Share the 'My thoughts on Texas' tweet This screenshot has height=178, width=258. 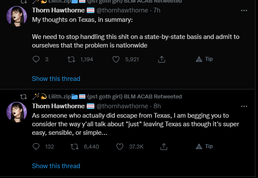[161, 59]
